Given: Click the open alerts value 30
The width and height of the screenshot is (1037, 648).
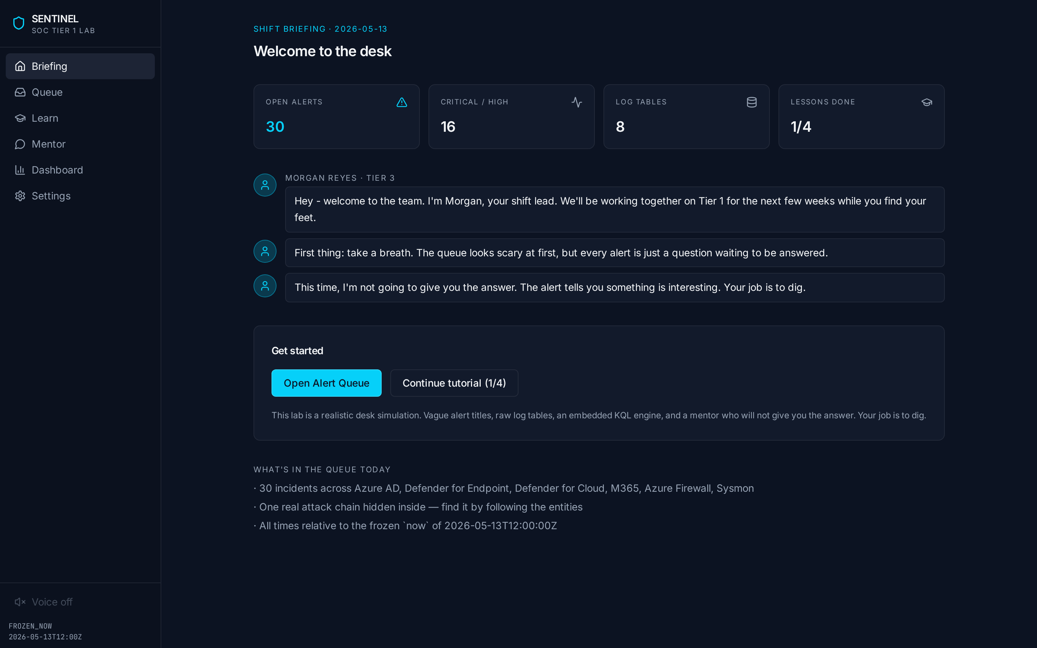Looking at the screenshot, I should [275, 126].
